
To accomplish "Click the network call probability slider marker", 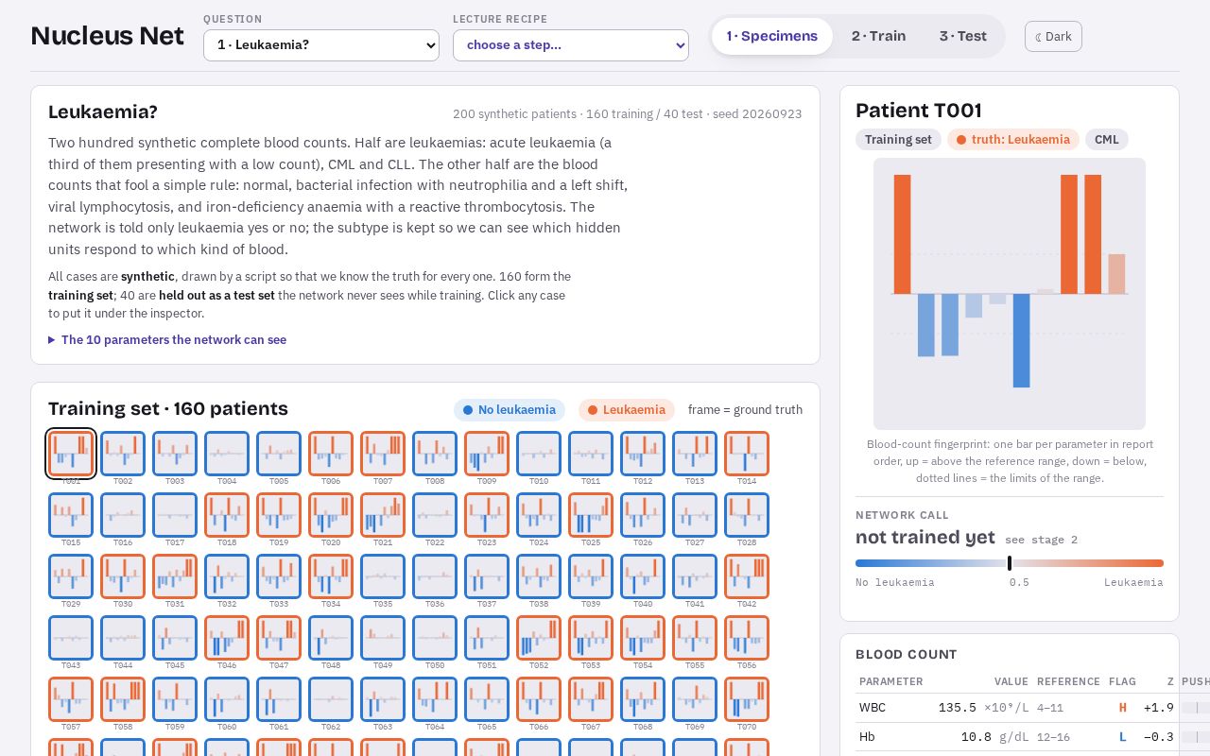I will click(x=1010, y=563).
